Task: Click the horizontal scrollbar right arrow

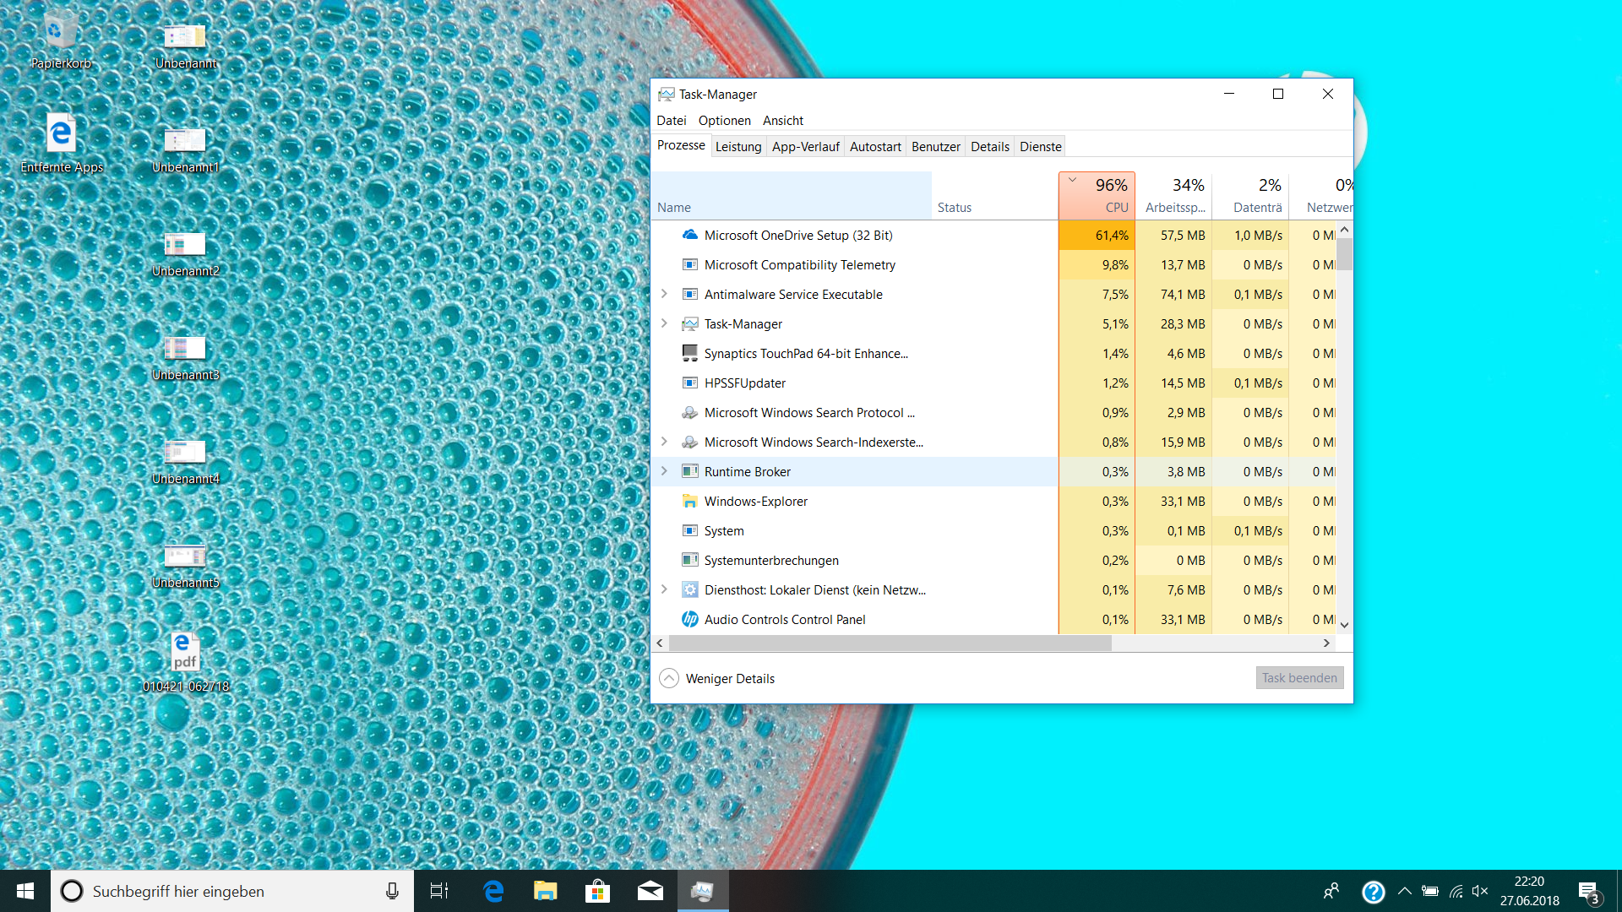Action: tap(1326, 643)
